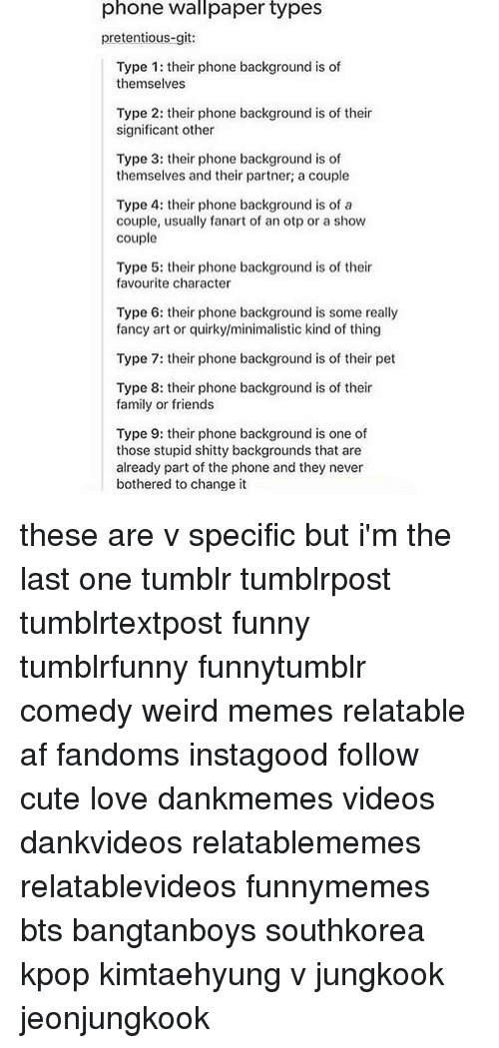Select the Type 5 favourite character line

[x=244, y=274]
